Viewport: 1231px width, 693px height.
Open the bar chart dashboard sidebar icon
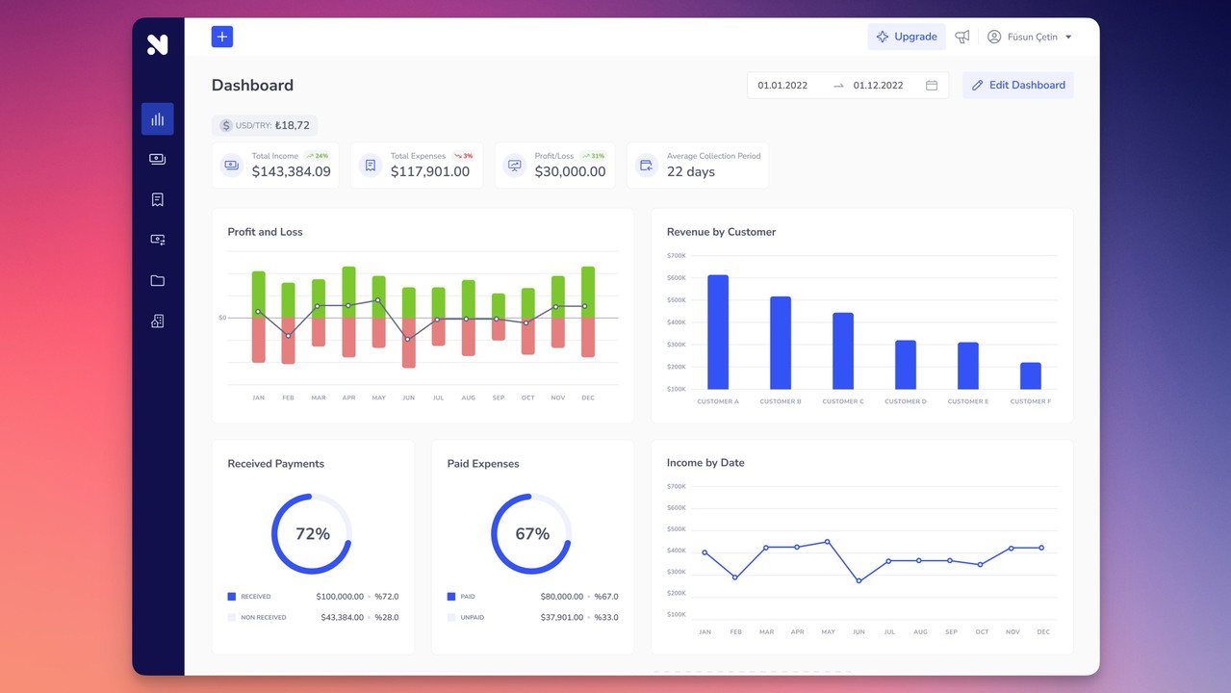pyautogui.click(x=157, y=119)
